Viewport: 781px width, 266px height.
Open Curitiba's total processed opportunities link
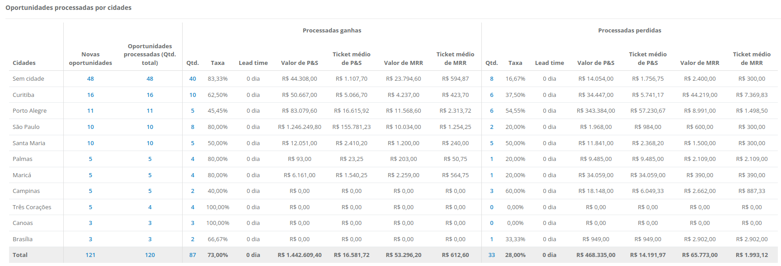pyautogui.click(x=150, y=95)
